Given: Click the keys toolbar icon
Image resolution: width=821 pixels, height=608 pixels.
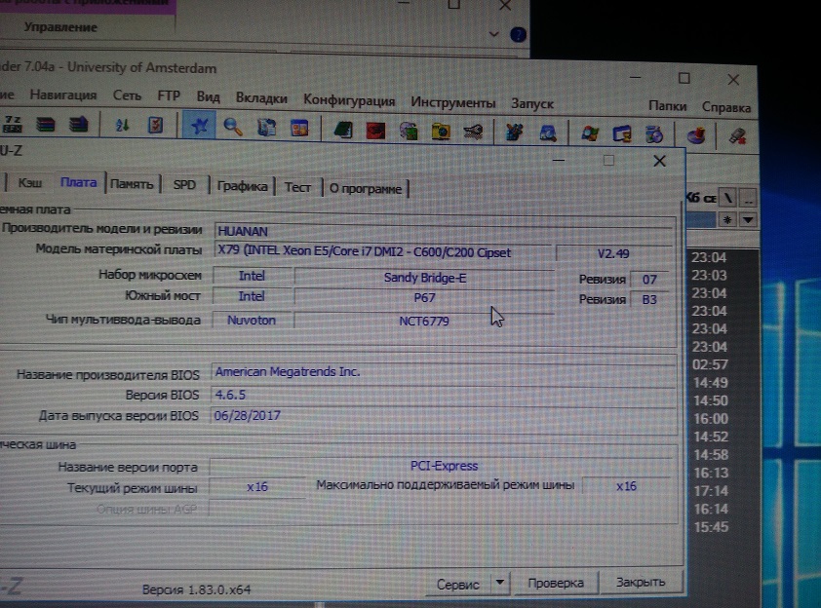Looking at the screenshot, I should 473,132.
